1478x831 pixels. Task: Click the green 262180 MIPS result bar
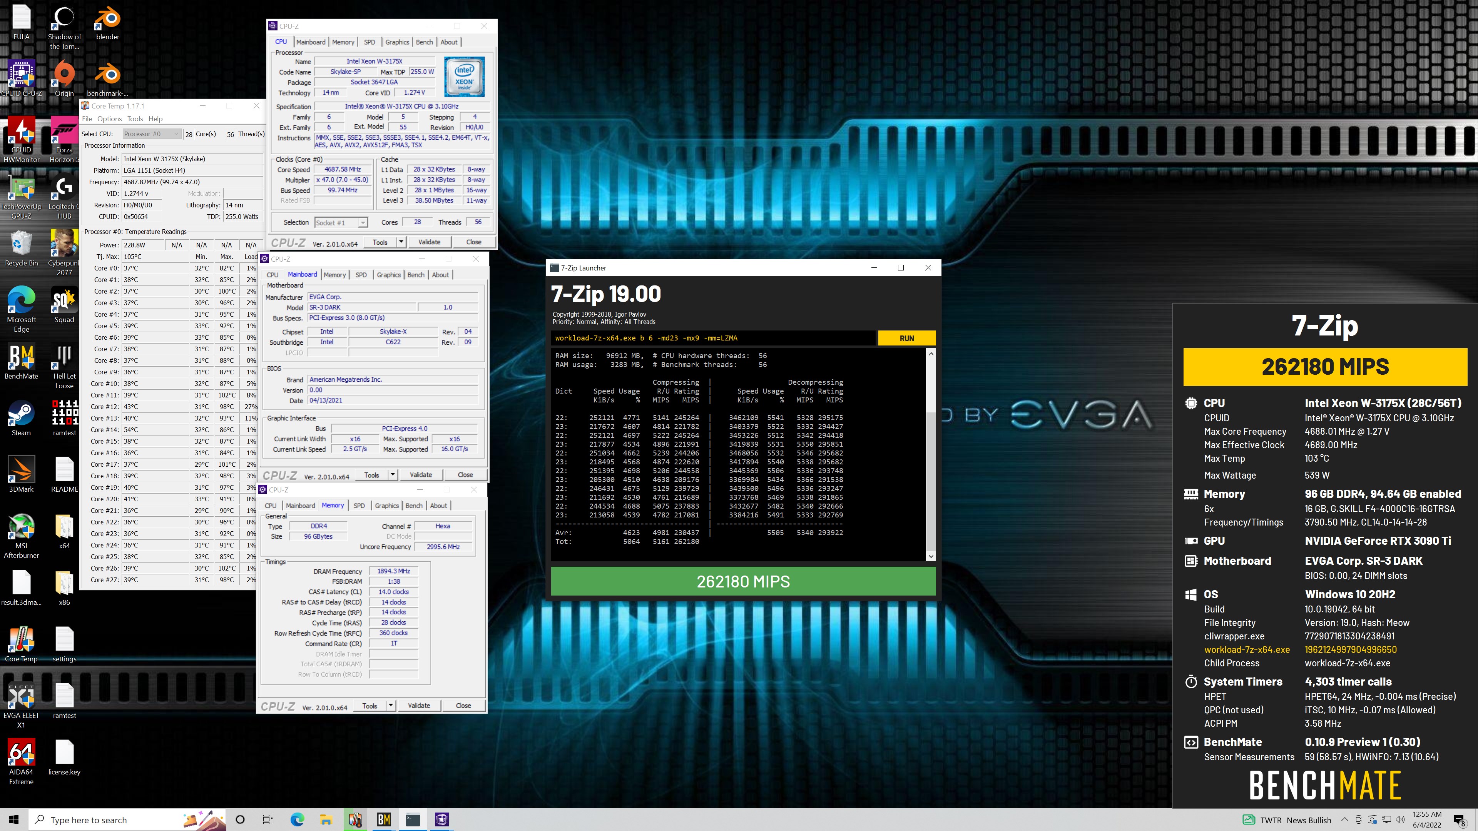pyautogui.click(x=743, y=582)
